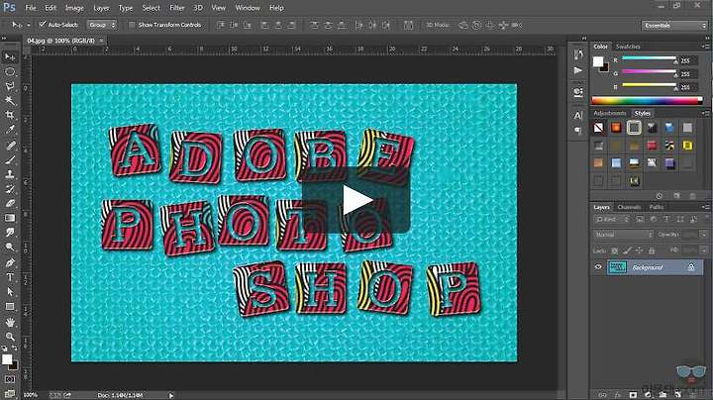This screenshot has width=713, height=400.
Task: Toggle the Auto-Select checkbox
Action: tap(43, 25)
